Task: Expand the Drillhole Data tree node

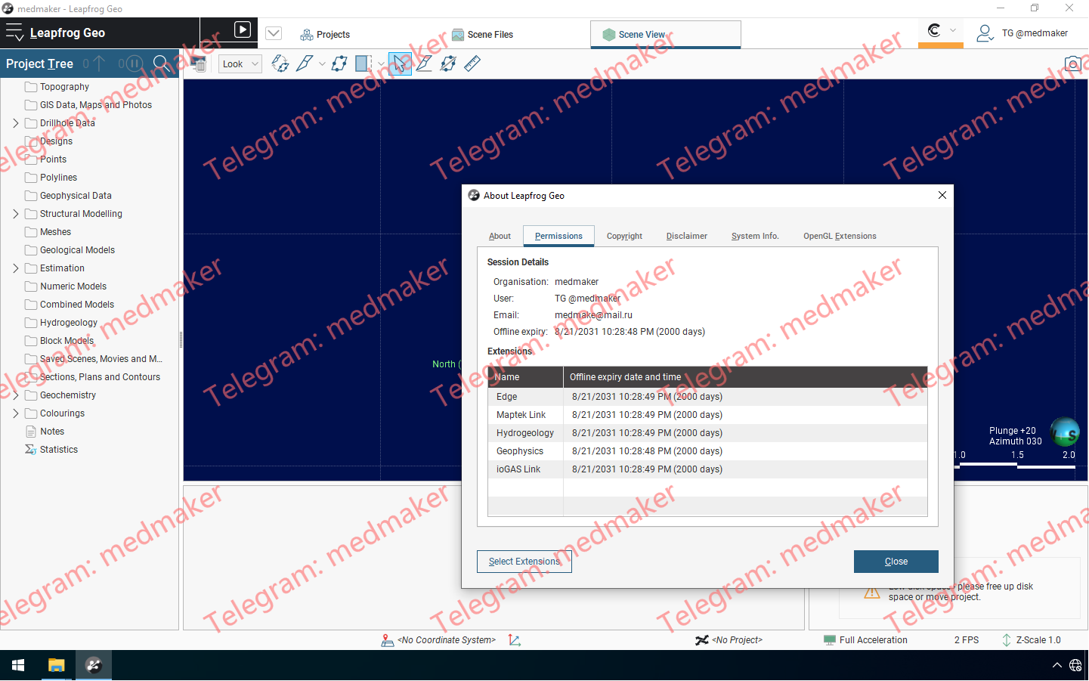Action: coord(14,122)
